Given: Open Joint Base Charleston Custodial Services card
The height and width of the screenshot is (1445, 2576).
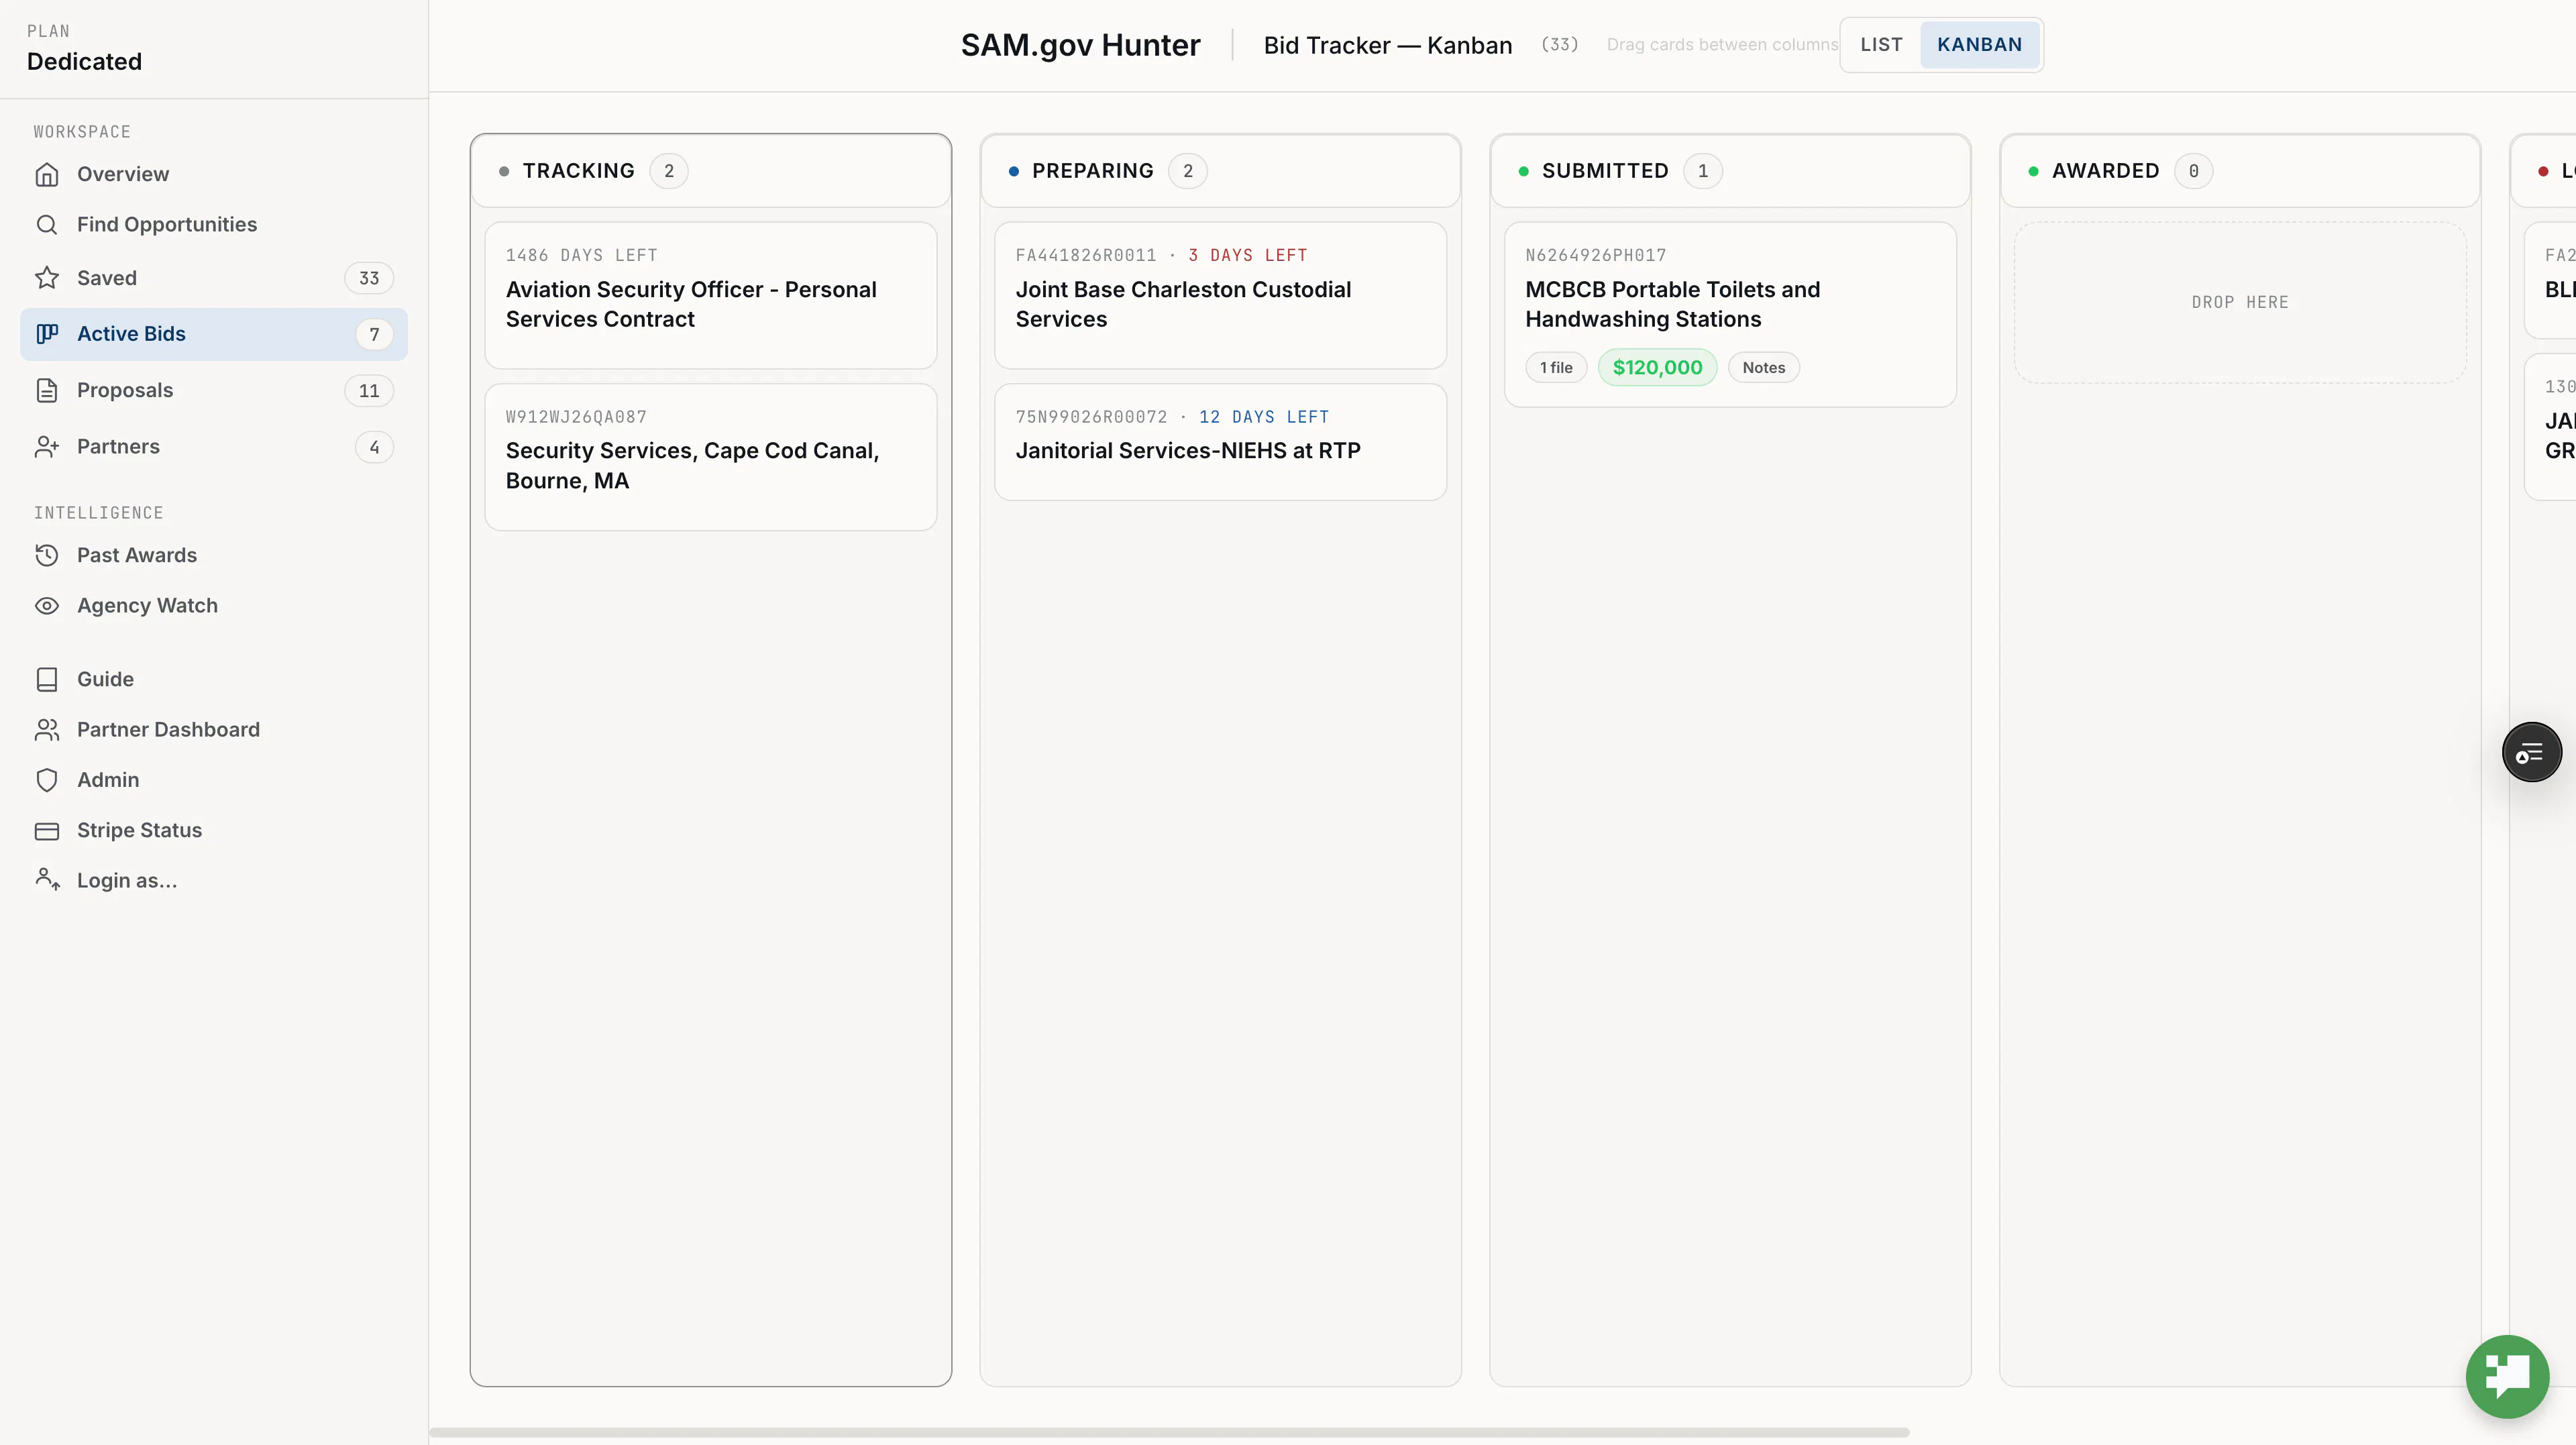Looking at the screenshot, I should point(1220,296).
